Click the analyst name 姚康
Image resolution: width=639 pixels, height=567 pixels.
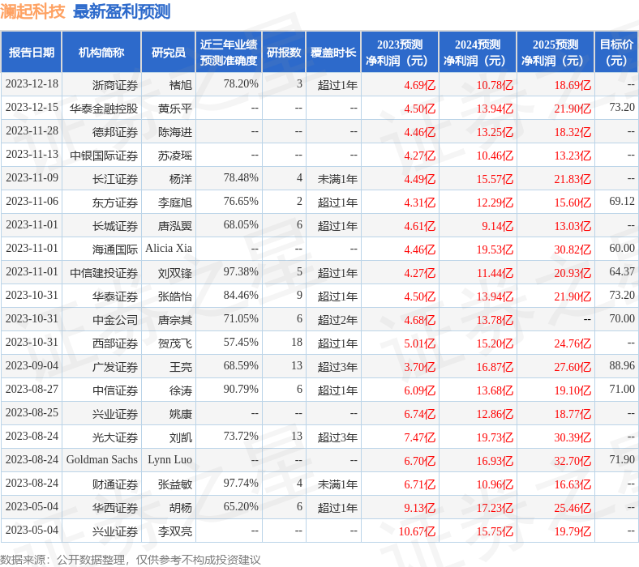coord(181,414)
